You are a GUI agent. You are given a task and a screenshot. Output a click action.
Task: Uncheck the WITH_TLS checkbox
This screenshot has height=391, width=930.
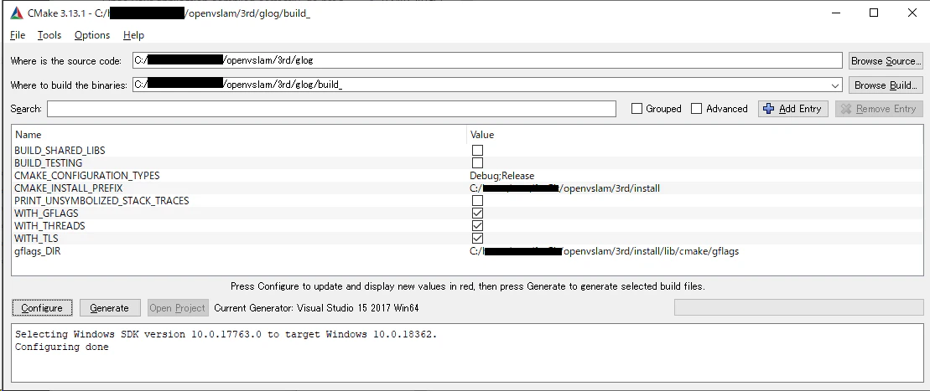(x=477, y=238)
